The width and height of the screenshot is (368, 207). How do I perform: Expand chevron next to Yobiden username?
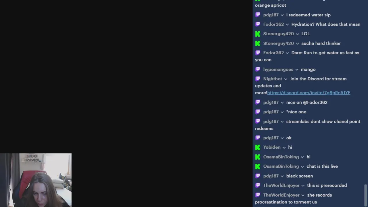[284, 147]
